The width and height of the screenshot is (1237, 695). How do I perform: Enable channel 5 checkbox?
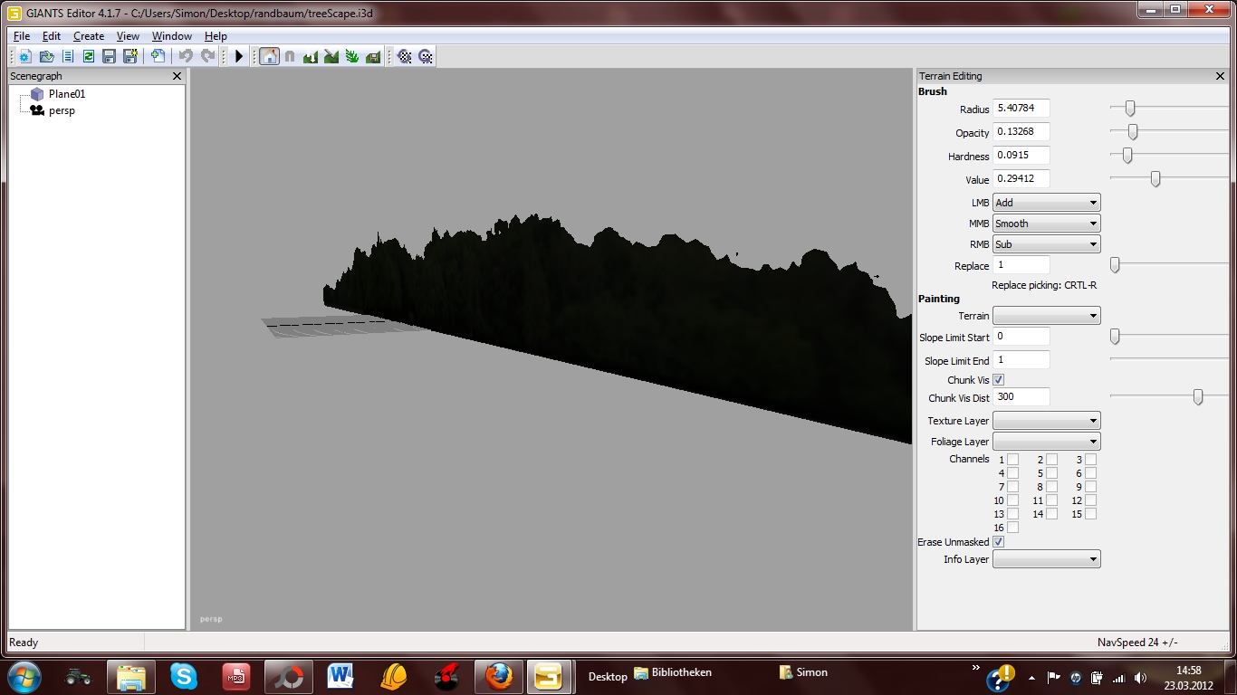(1051, 473)
